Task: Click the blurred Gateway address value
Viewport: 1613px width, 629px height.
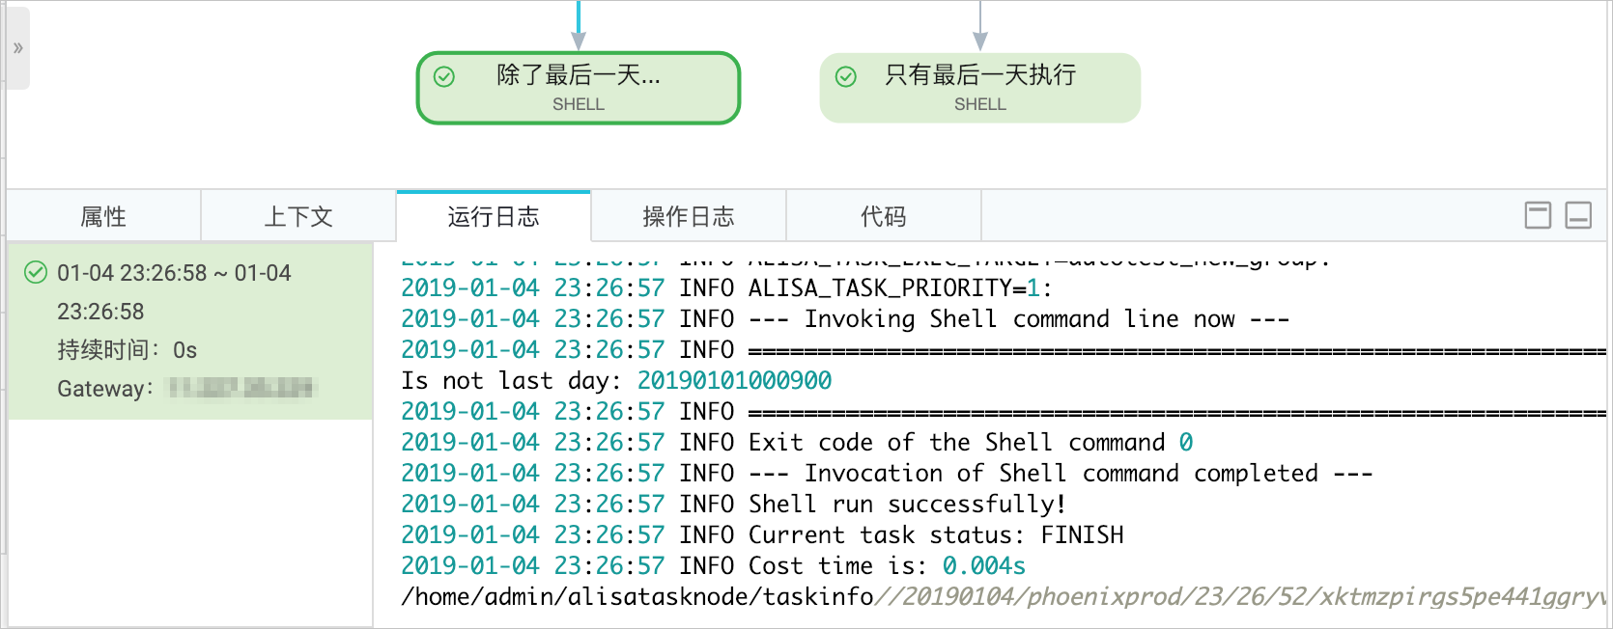Action: [x=241, y=388]
